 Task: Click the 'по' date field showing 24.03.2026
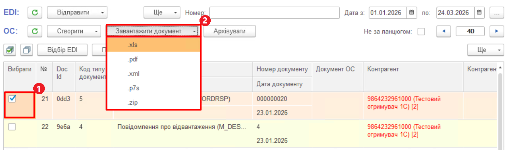(456, 13)
